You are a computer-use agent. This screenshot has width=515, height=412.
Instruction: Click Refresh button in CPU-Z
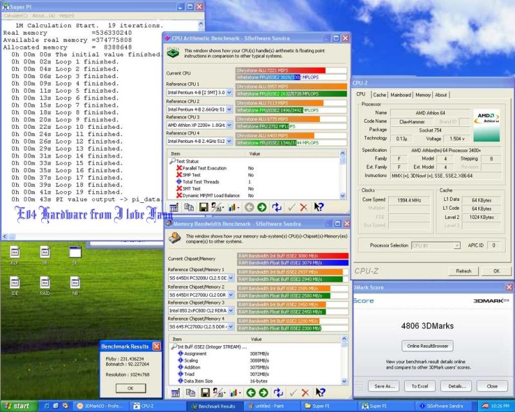coord(464,271)
